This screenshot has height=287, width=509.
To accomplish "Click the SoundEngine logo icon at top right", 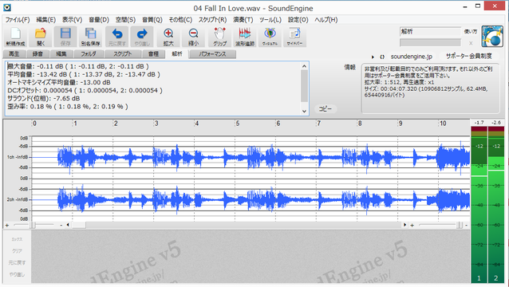I will click(x=492, y=37).
